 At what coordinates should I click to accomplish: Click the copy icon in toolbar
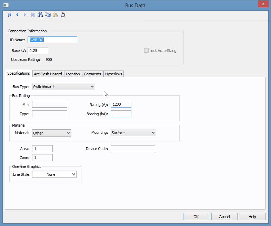coord(48,15)
